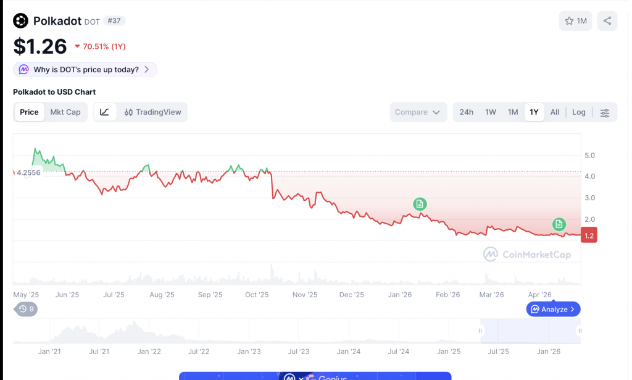The image size is (632, 380).
Task: Show All time price history
Action: (x=555, y=112)
